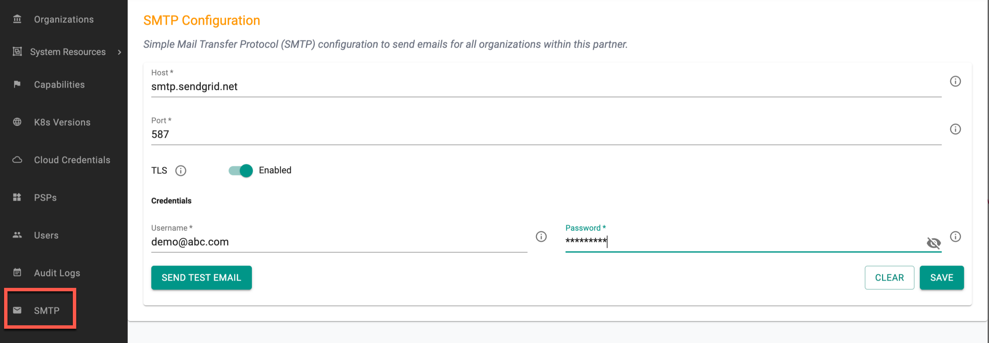Click the Save button
This screenshot has height=343, width=989.
pyautogui.click(x=941, y=278)
